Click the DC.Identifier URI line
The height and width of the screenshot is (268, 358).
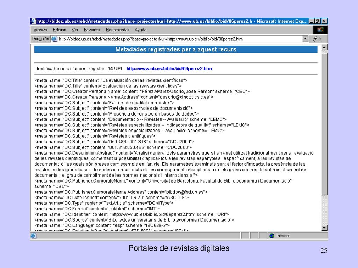132,214
